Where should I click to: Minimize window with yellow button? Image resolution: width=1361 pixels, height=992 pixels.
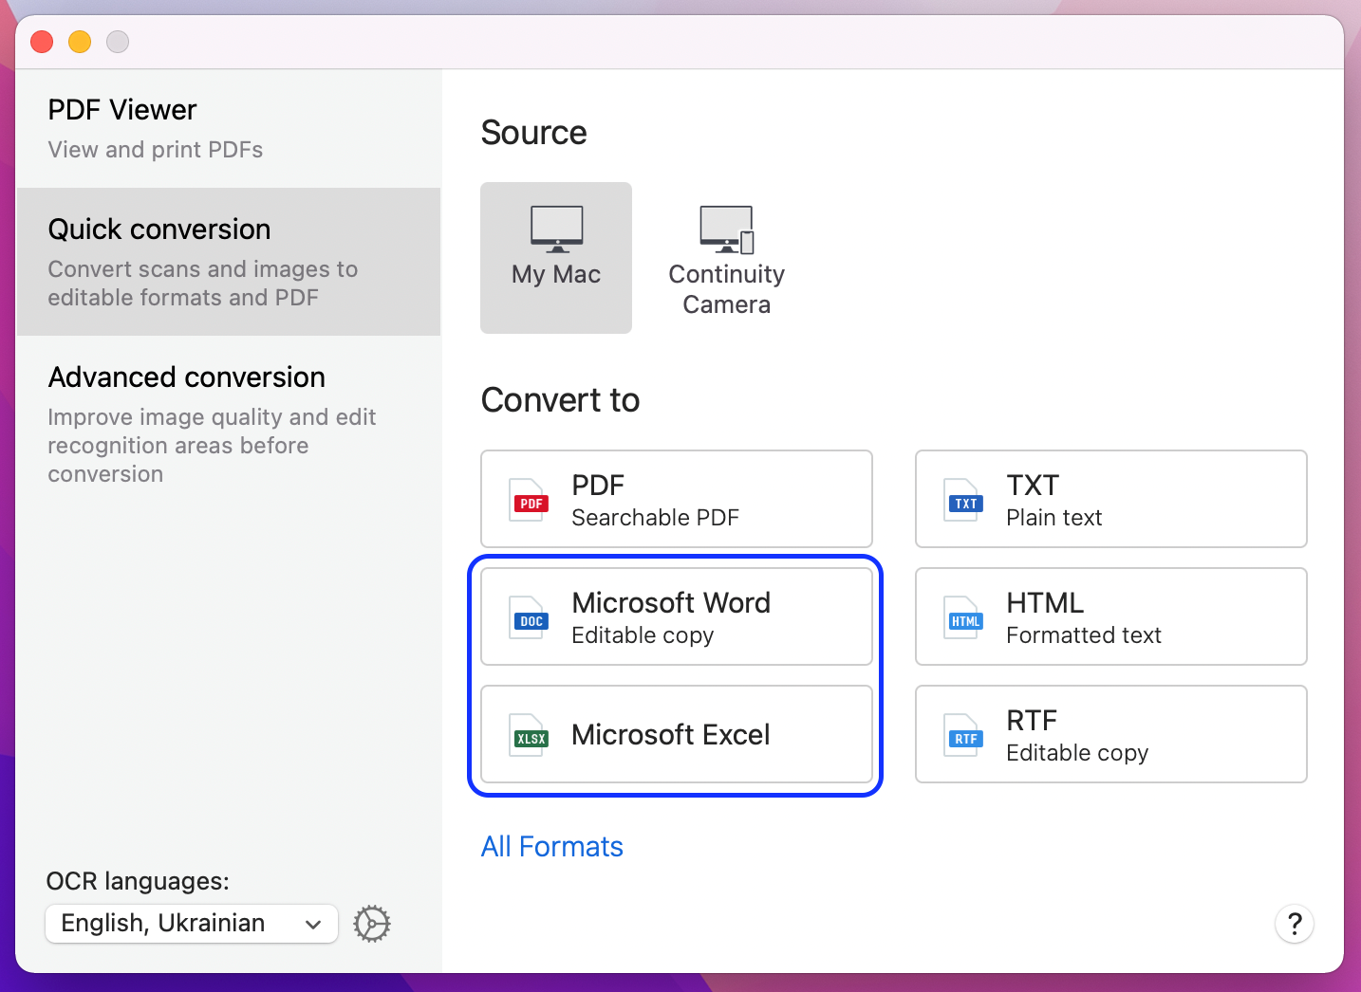(80, 42)
